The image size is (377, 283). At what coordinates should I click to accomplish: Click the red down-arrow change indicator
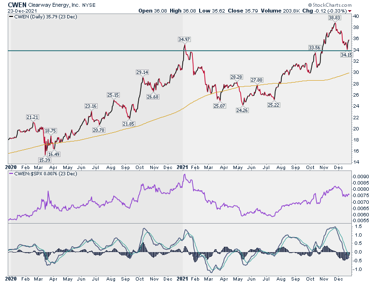pyautogui.click(x=349, y=11)
